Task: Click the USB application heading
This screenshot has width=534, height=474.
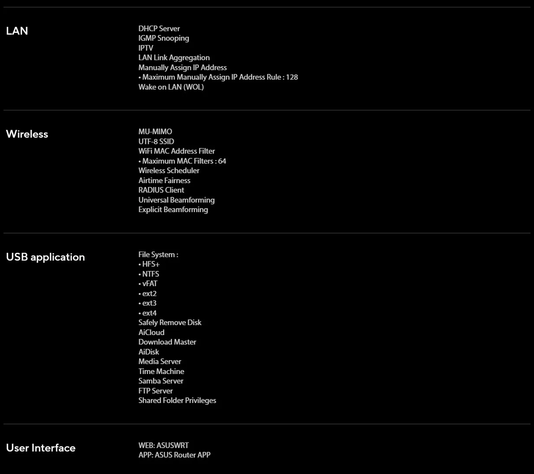Action: coord(46,257)
